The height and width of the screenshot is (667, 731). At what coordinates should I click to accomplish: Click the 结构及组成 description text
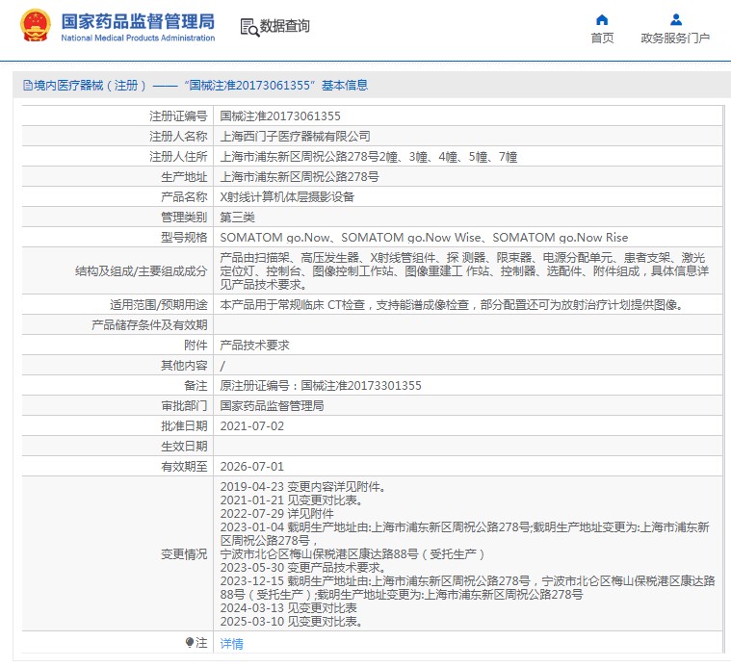pos(464,270)
